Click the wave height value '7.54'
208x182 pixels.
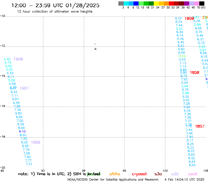pyautogui.click(x=189, y=130)
